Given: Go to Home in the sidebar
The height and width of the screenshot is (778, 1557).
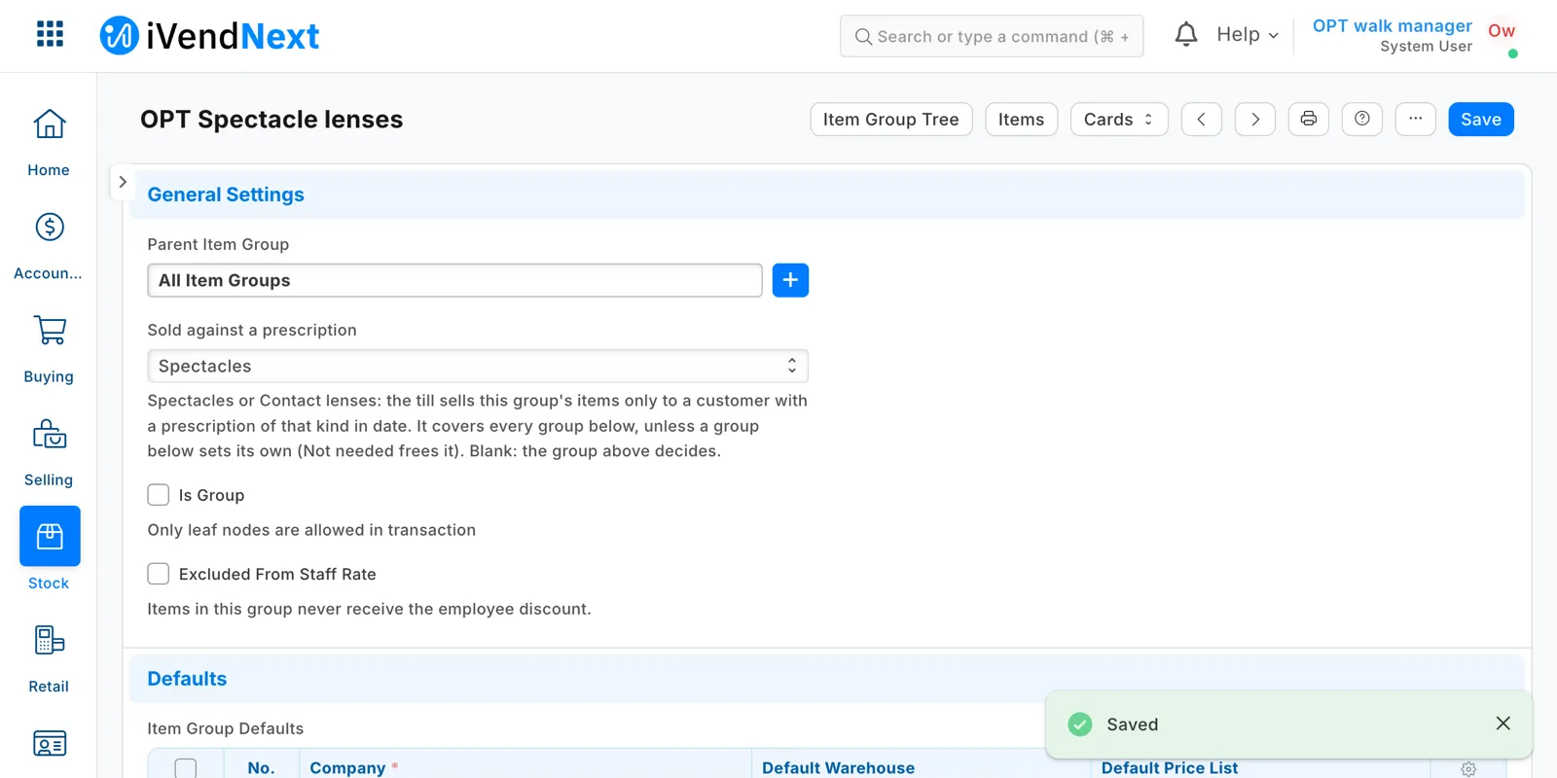Looking at the screenshot, I should tap(49, 144).
